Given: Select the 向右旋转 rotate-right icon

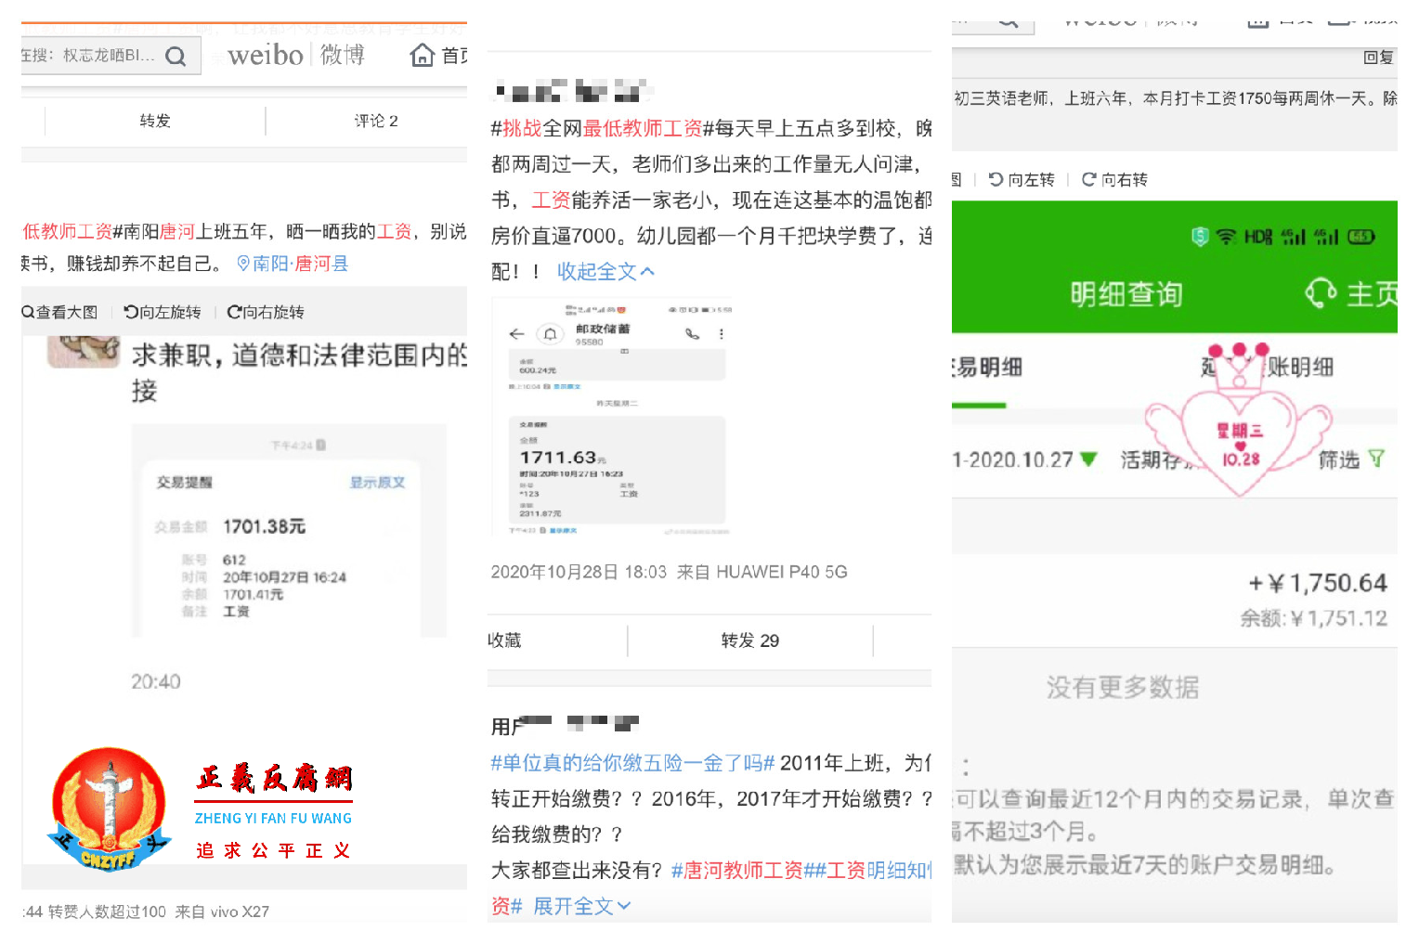Looking at the screenshot, I should pos(233,313).
